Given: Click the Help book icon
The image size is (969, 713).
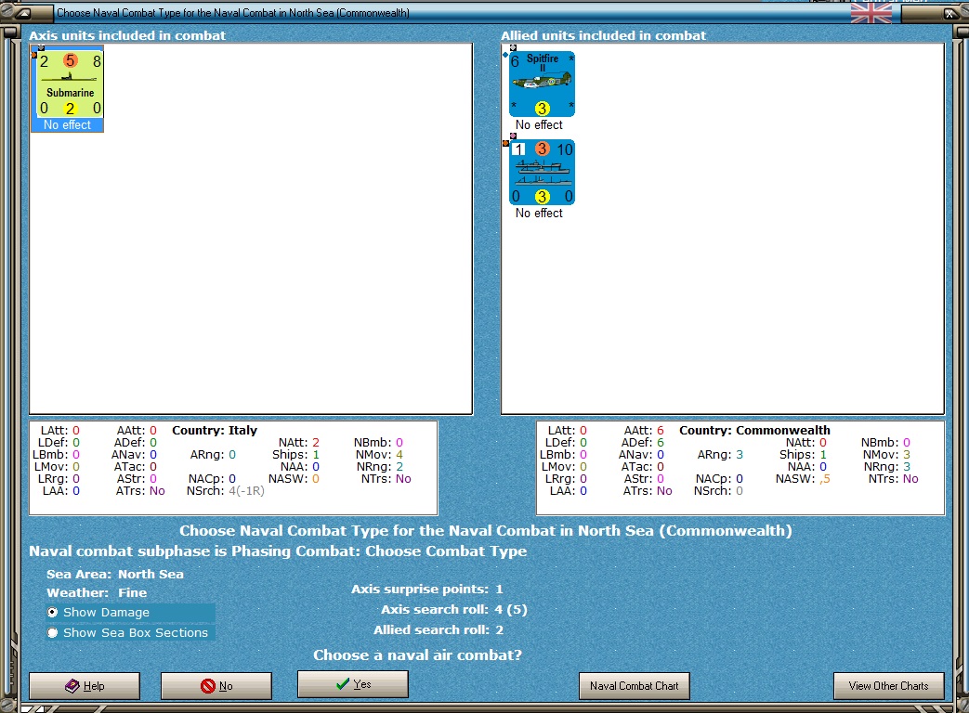Looking at the screenshot, I should pos(72,686).
